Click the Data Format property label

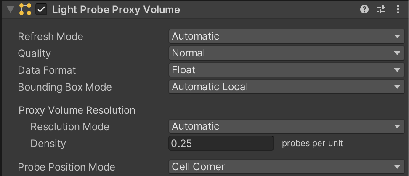[47, 70]
